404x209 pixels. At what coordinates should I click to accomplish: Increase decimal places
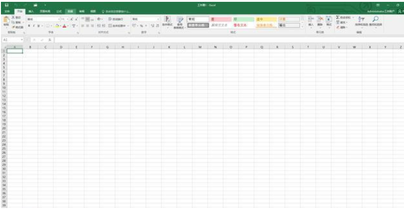point(153,26)
